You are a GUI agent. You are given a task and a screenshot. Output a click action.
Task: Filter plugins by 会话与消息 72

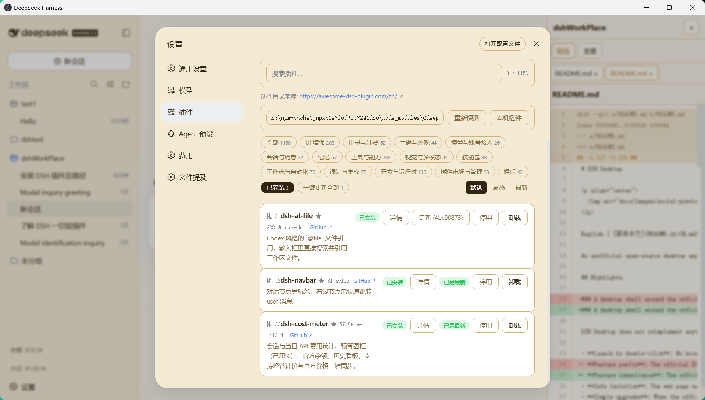[285, 157]
